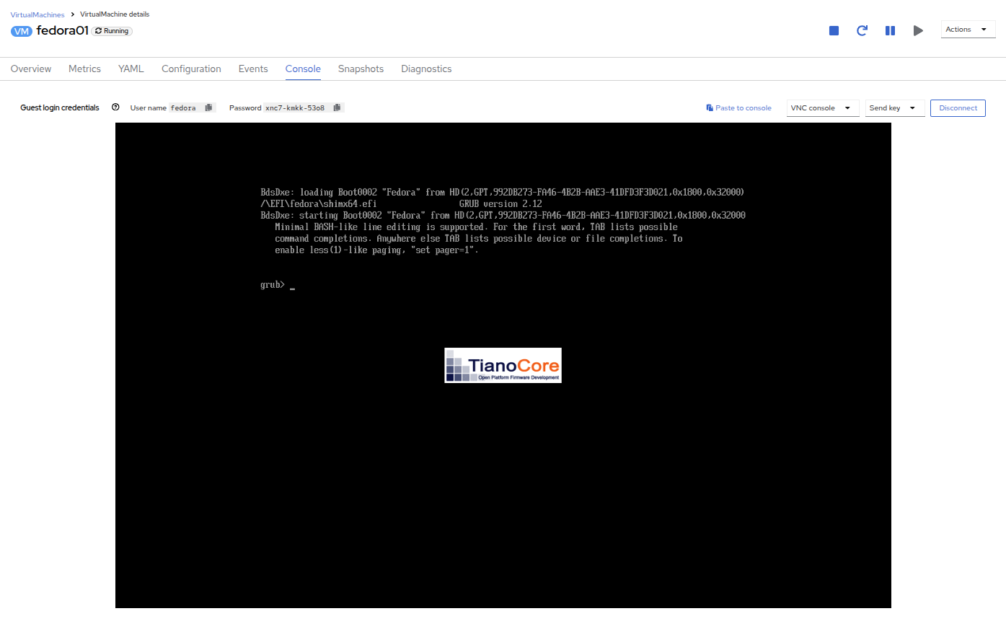Viewport: 1006px width, 637px height.
Task: Show the Events tab
Action: point(253,69)
